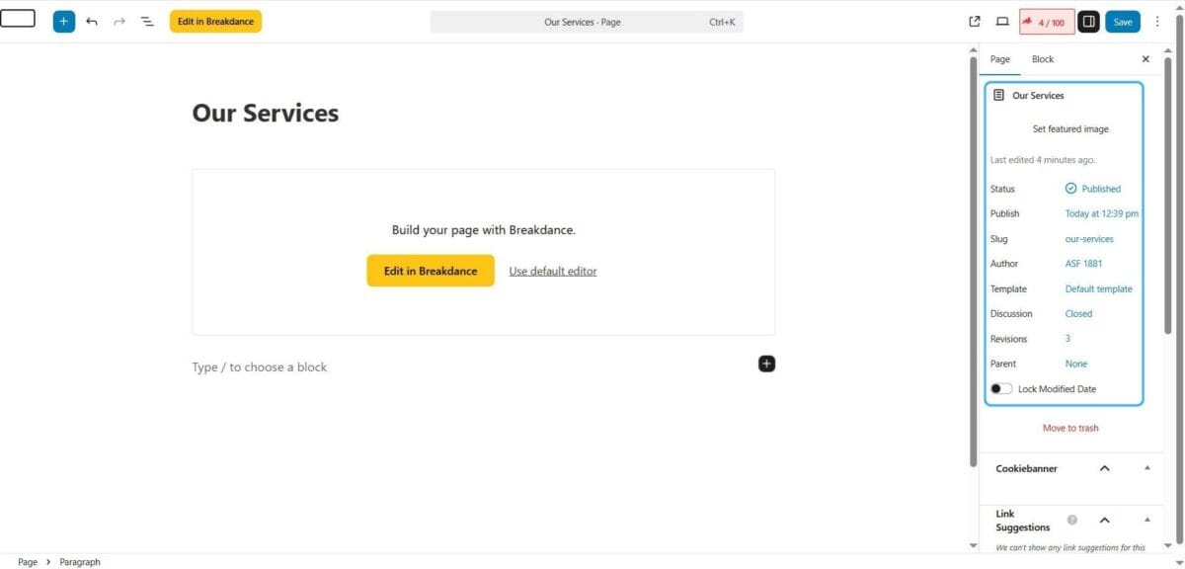Viewport: 1185px width, 569px height.
Task: Change the Default template setting
Action: [1099, 288]
